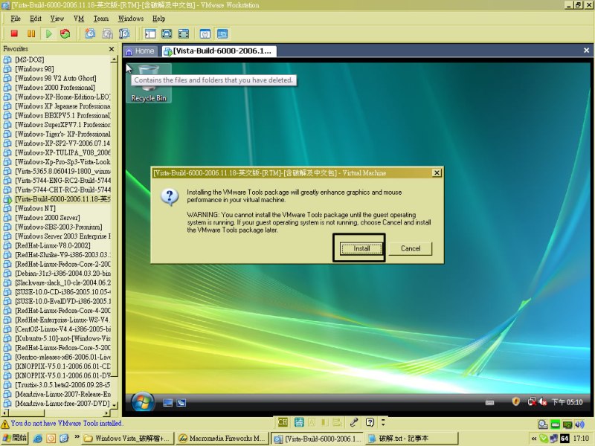
Task: Switch to the Home tab
Action: pos(140,51)
